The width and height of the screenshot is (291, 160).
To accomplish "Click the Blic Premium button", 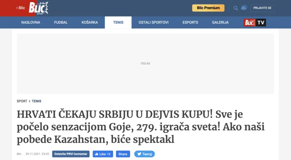I will pos(208,8).
